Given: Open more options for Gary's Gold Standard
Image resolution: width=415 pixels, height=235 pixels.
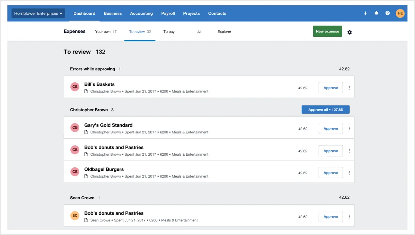Looking at the screenshot, I should [x=349, y=129].
